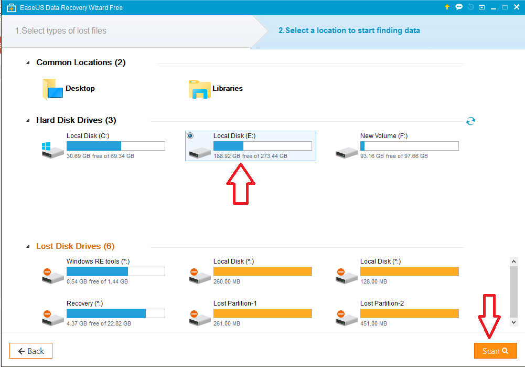525x367 pixels.
Task: Click "4.37 GB free of 22.82 GB" text
Action: click(x=99, y=324)
